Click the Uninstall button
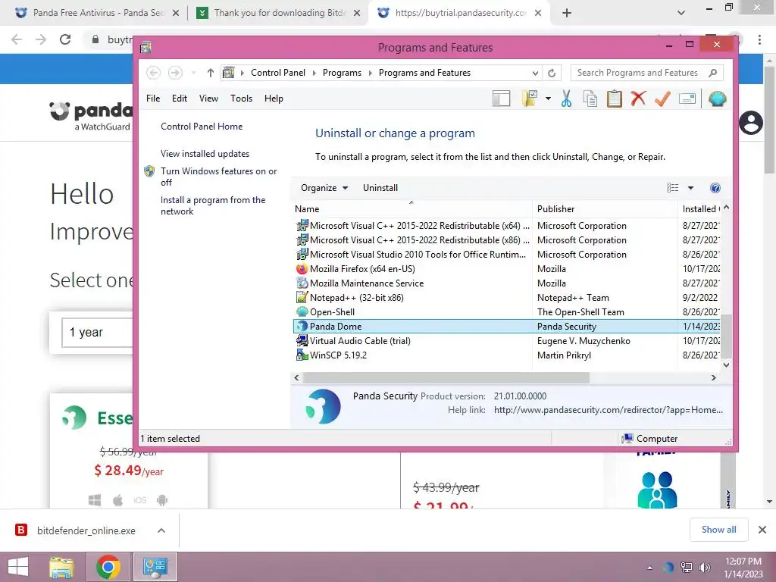This screenshot has height=582, width=776. click(x=380, y=188)
